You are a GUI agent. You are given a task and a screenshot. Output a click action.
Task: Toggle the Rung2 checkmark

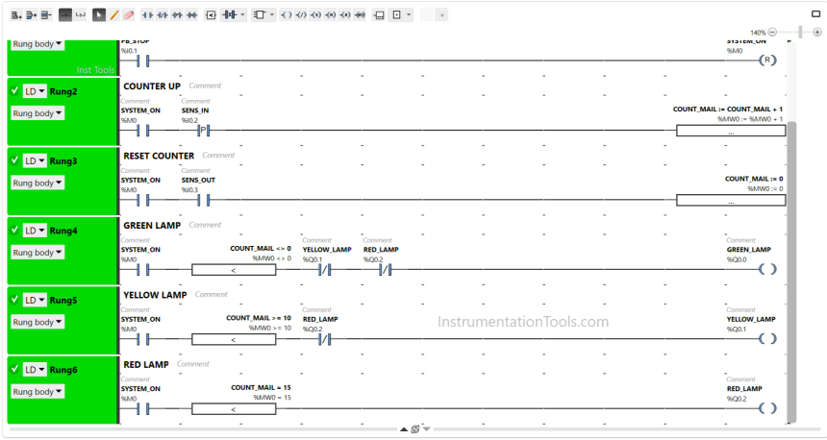pyautogui.click(x=14, y=90)
